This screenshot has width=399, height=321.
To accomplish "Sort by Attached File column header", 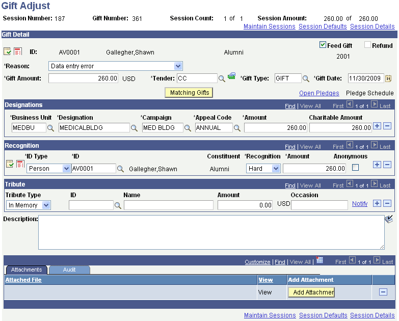I will point(23,280).
